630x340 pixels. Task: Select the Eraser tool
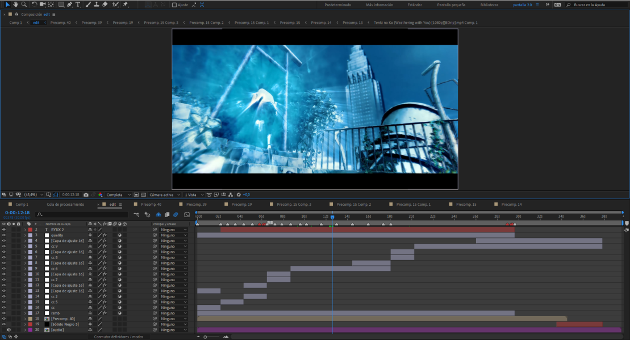click(105, 5)
